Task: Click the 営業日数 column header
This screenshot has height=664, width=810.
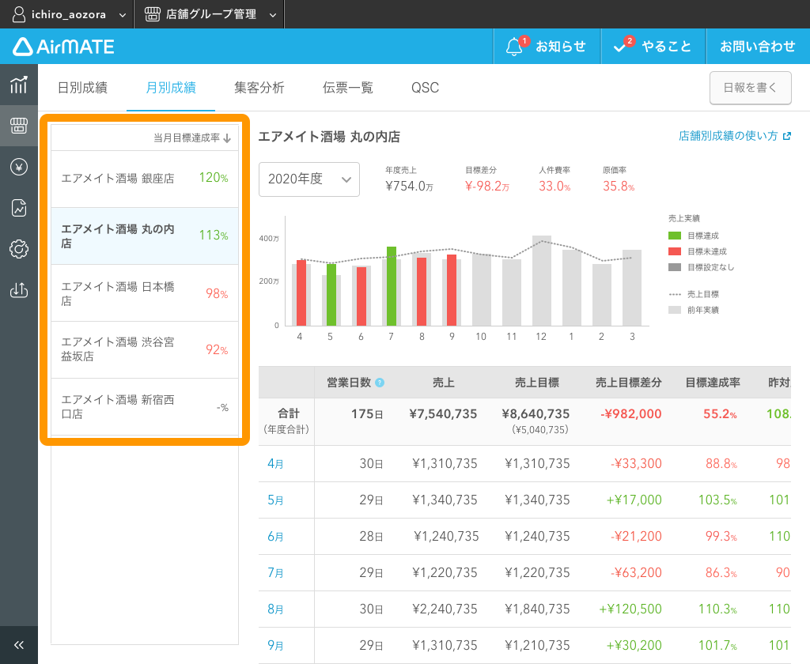Action: (349, 383)
